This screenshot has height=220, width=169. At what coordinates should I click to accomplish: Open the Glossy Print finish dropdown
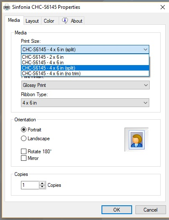[86, 85]
